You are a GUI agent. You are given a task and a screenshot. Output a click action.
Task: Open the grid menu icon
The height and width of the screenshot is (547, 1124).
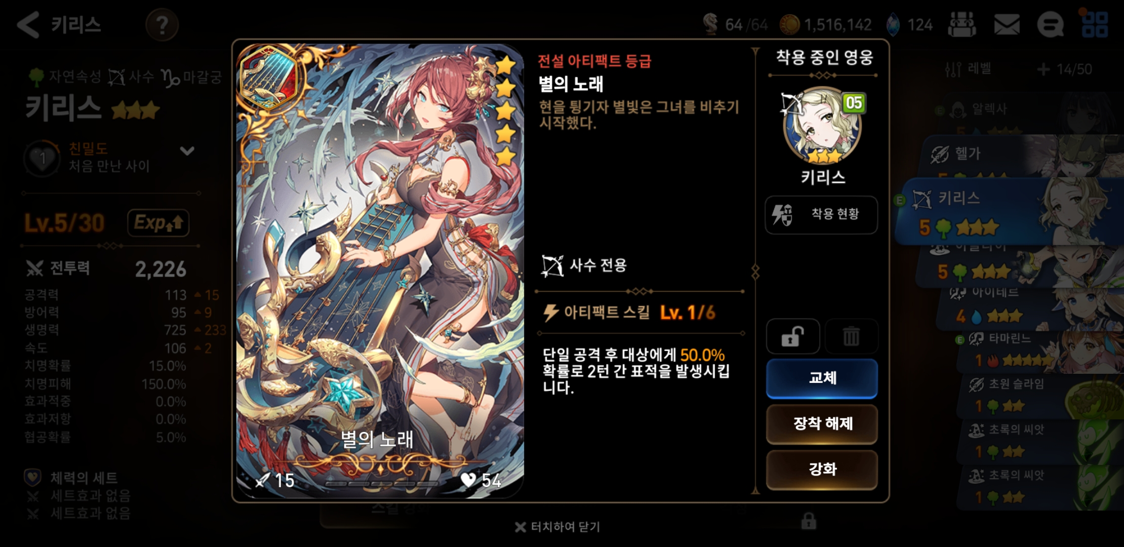1095,24
